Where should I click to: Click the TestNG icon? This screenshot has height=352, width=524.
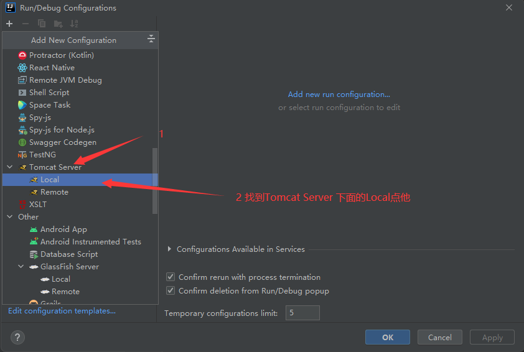click(22, 155)
